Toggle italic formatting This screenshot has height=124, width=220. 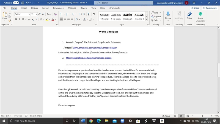pyautogui.click(x=19, y=19)
